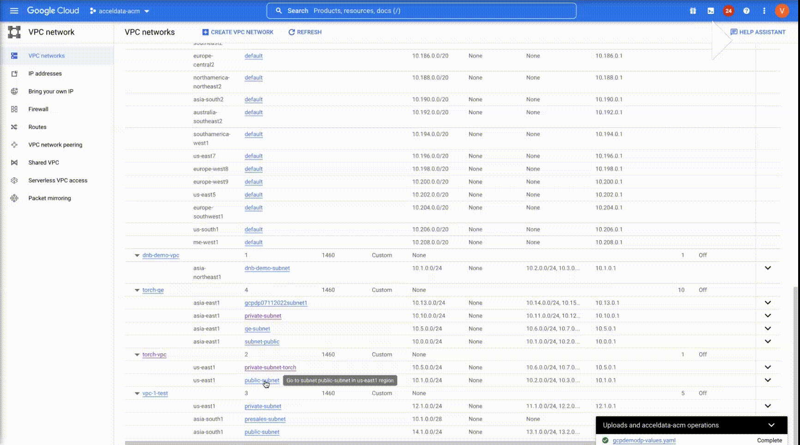Screen dimensions: 800x445
Task: Open default subnet link for me-west1
Action: (254, 243)
